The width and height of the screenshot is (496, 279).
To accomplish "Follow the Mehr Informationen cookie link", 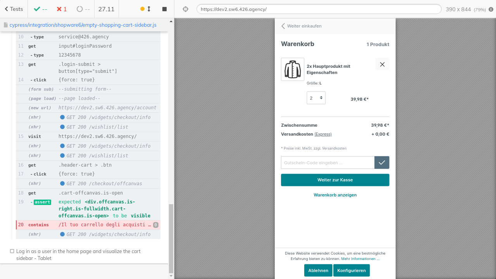I will coord(360,259).
